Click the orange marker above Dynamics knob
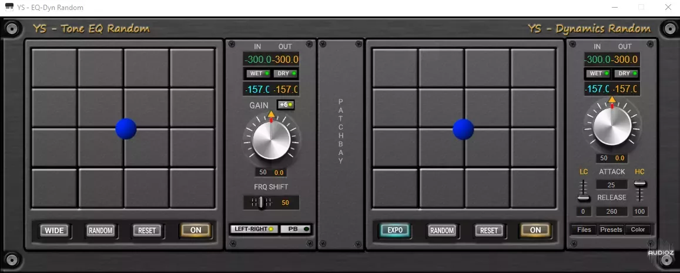Image resolution: width=680 pixels, height=273 pixels. pyautogui.click(x=612, y=99)
